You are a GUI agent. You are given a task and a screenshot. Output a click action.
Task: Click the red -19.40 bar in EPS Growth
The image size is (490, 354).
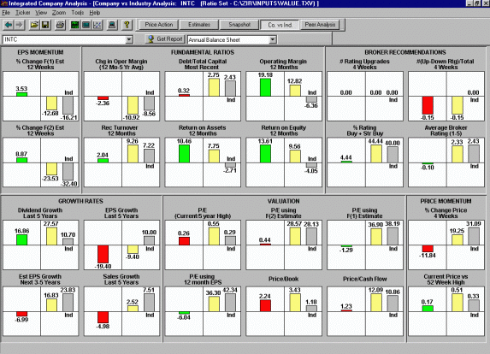(103, 254)
